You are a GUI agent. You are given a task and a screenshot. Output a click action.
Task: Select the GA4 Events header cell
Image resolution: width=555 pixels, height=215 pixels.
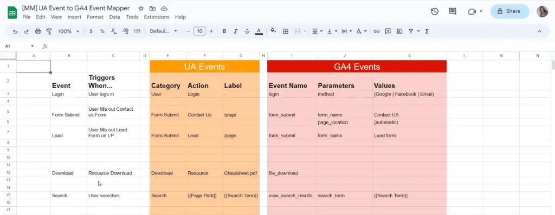(357, 67)
